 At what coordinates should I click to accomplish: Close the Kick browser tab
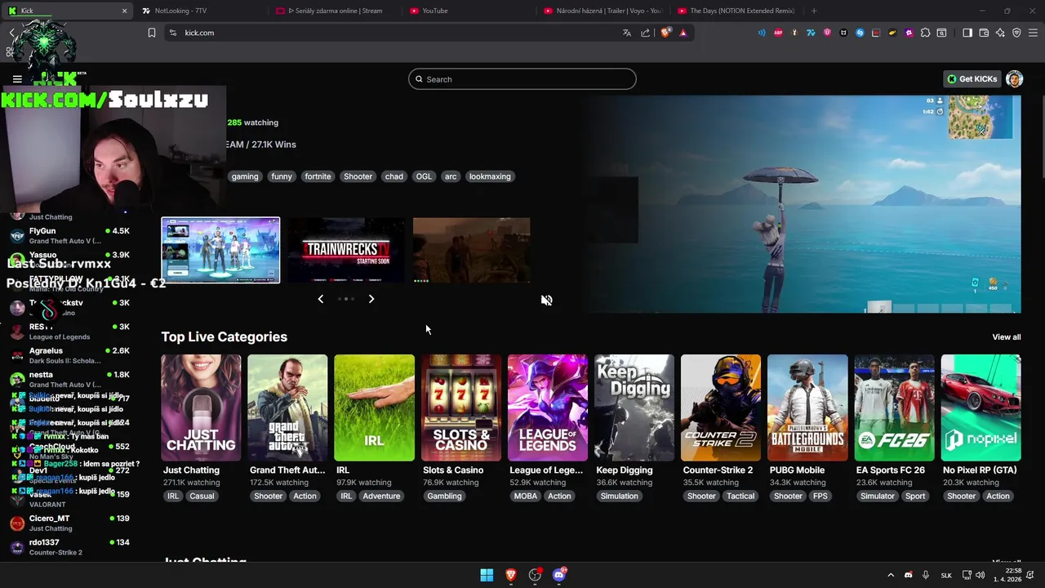click(x=124, y=11)
